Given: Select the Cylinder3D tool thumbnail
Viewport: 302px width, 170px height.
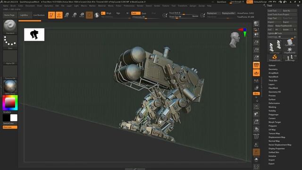Looking at the screenshot, I should tap(290, 43).
